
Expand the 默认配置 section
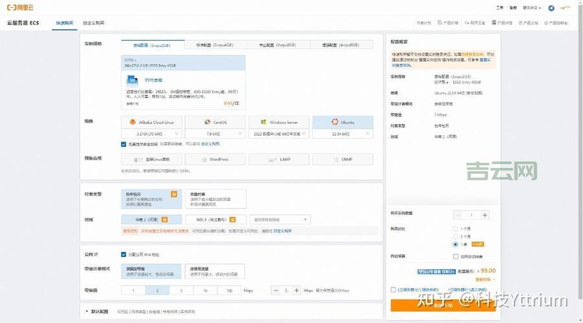click(96, 311)
